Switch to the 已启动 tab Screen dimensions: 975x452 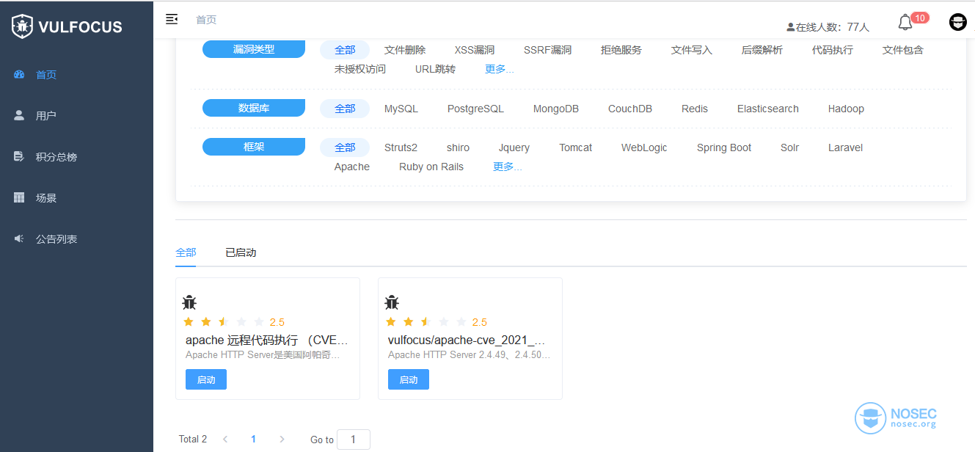[241, 252]
